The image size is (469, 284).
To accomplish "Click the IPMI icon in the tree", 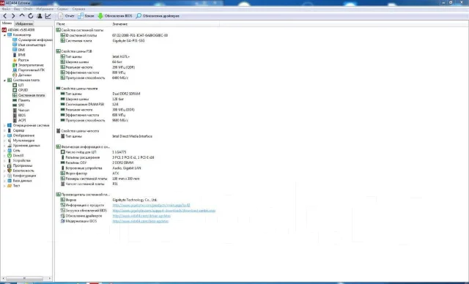I will pyautogui.click(x=15, y=55).
